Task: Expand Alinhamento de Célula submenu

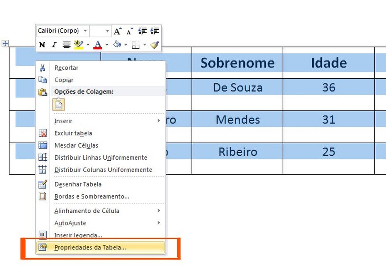Action: [x=100, y=211]
